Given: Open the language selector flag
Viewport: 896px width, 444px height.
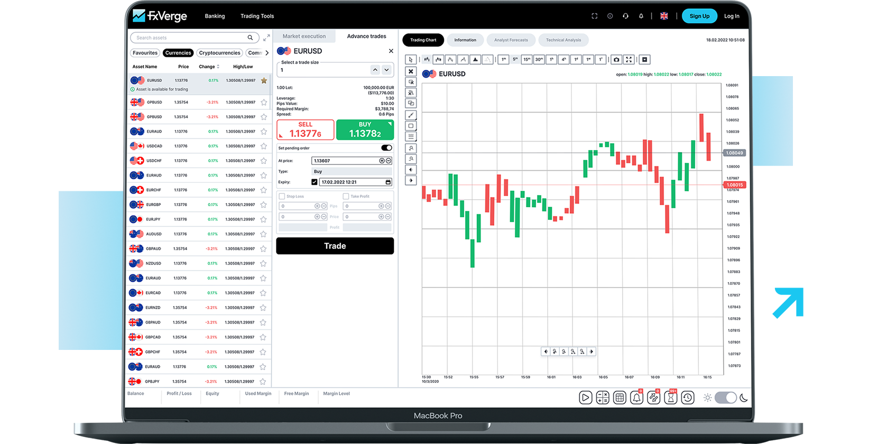Looking at the screenshot, I should pos(664,16).
